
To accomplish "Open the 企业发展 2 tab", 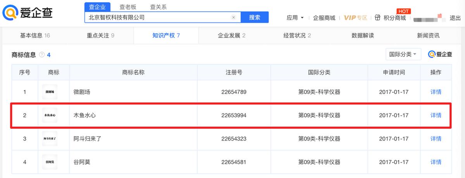I will tap(232, 36).
